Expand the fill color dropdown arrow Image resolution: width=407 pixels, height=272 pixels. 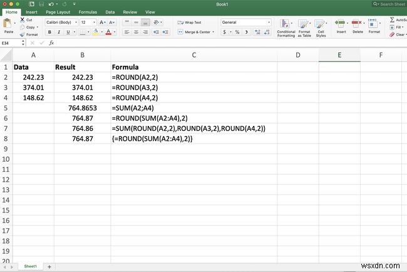[x=101, y=32]
